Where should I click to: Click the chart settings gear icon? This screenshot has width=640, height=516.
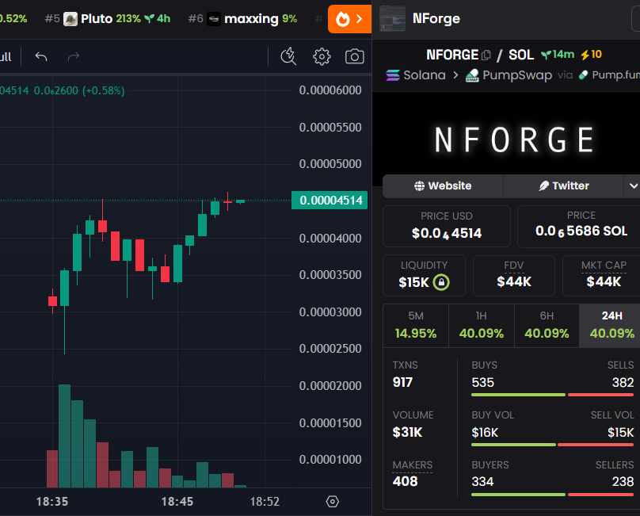point(321,56)
